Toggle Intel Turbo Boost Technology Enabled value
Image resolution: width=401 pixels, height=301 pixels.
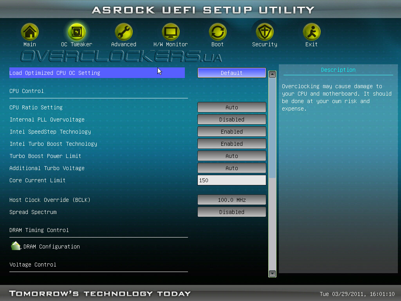click(232, 144)
